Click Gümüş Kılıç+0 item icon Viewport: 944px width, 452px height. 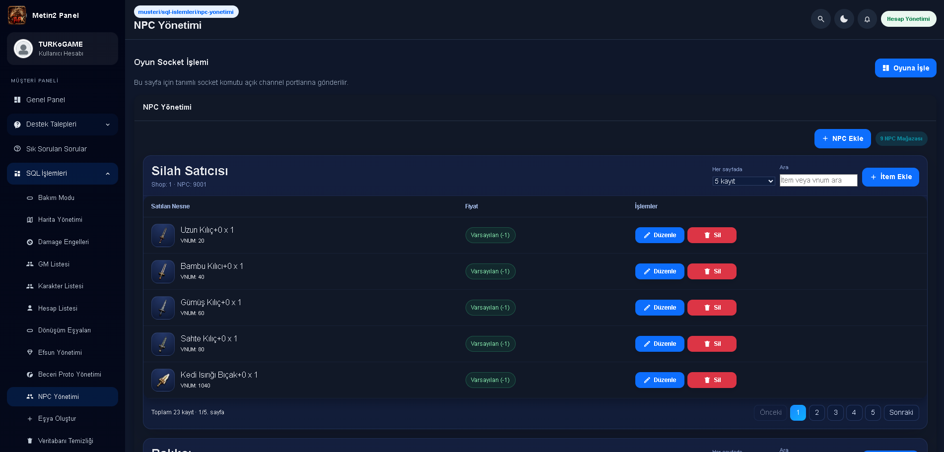tap(163, 308)
